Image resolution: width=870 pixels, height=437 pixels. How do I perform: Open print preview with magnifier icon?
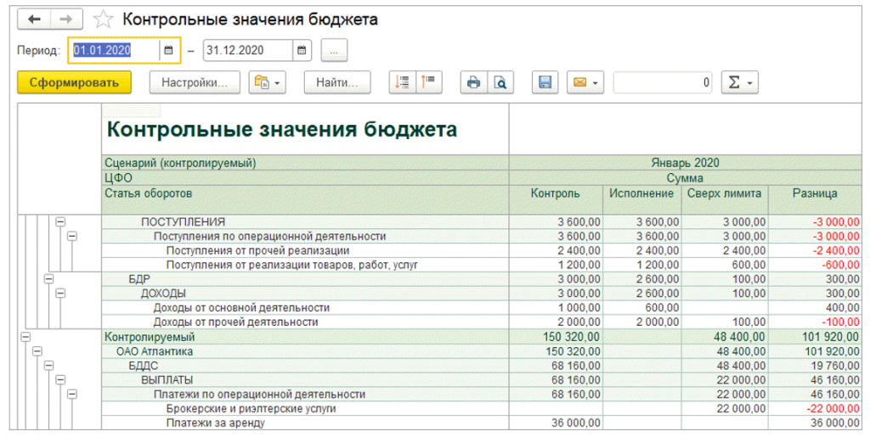pos(501,82)
